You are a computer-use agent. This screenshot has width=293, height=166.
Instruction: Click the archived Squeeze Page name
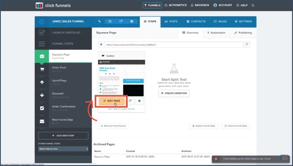[102, 157]
